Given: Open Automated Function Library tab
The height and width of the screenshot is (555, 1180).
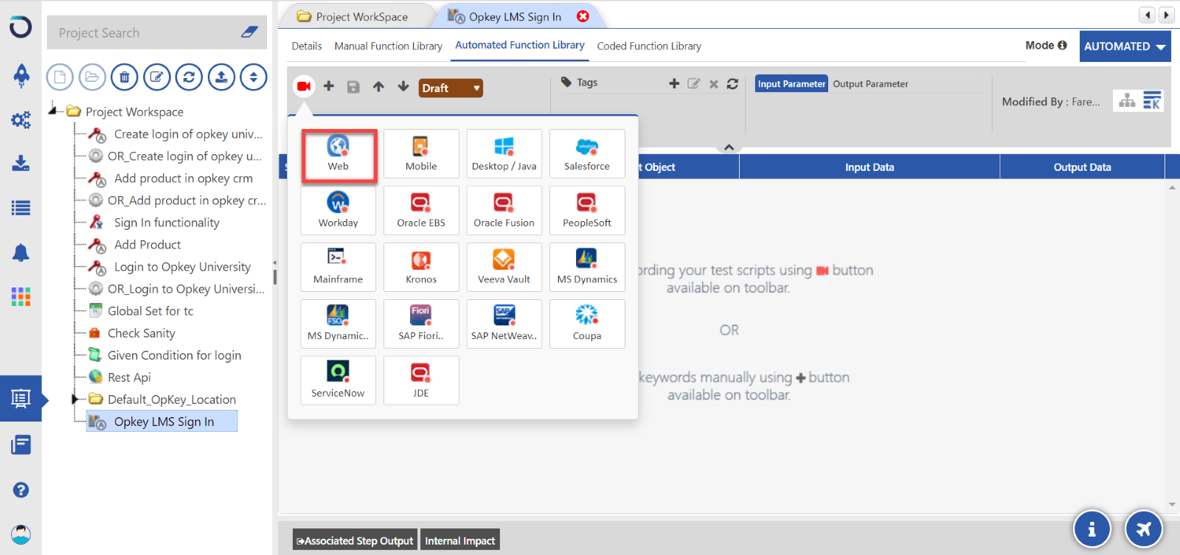Looking at the screenshot, I should coord(520,45).
